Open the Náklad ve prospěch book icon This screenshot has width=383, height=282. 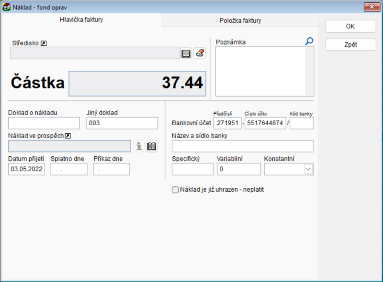pos(152,146)
